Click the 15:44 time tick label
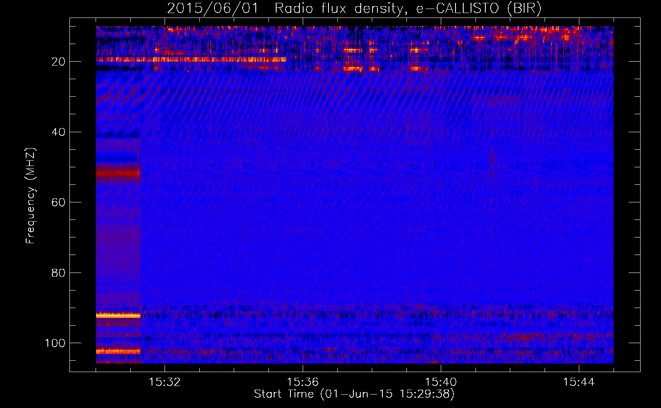This screenshot has width=661, height=408. 579,382
